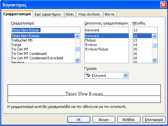168x126 pixels.
Task: Switch to the Θέση tab
Action: 70,14
